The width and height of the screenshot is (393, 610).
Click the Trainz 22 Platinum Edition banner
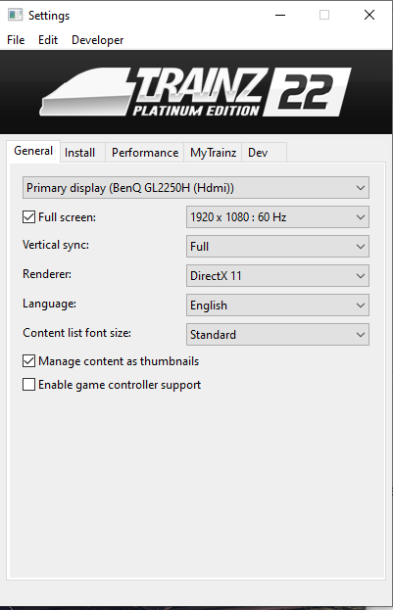click(x=196, y=92)
